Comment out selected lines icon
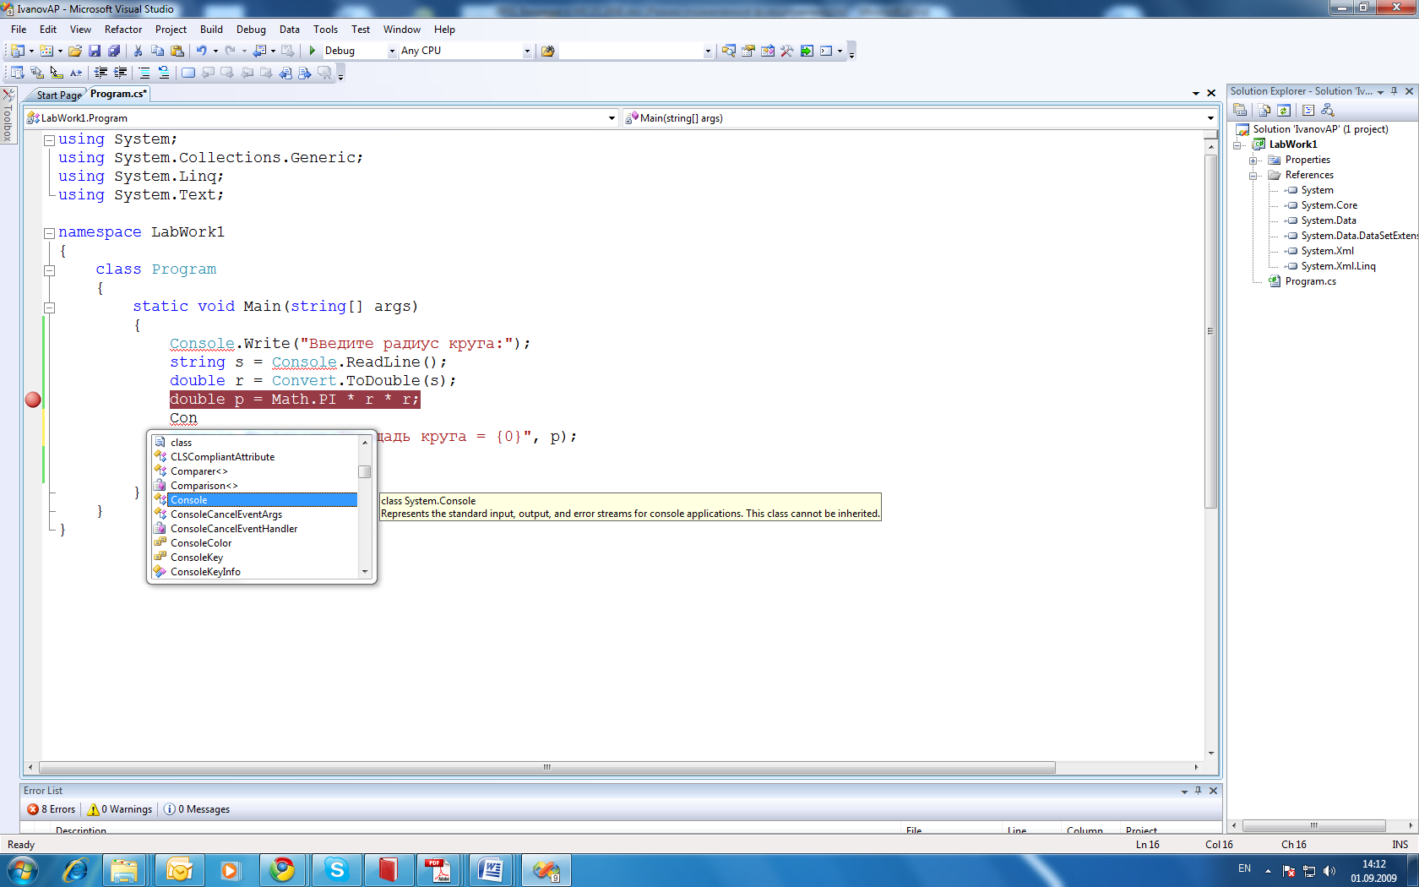 [x=144, y=73]
